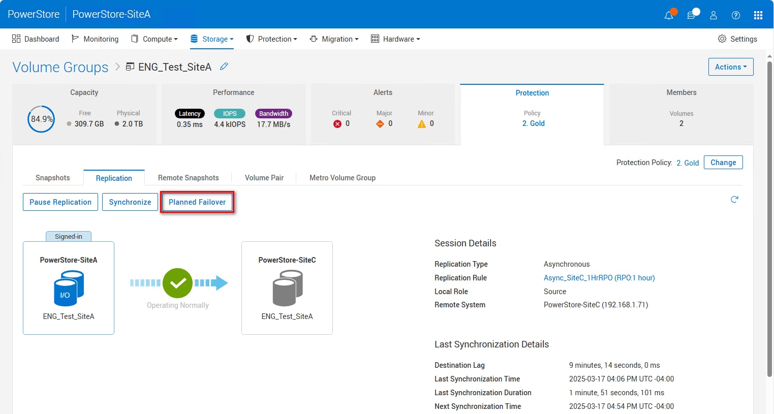Click the Pause Replication button
The width and height of the screenshot is (774, 414).
(x=60, y=202)
